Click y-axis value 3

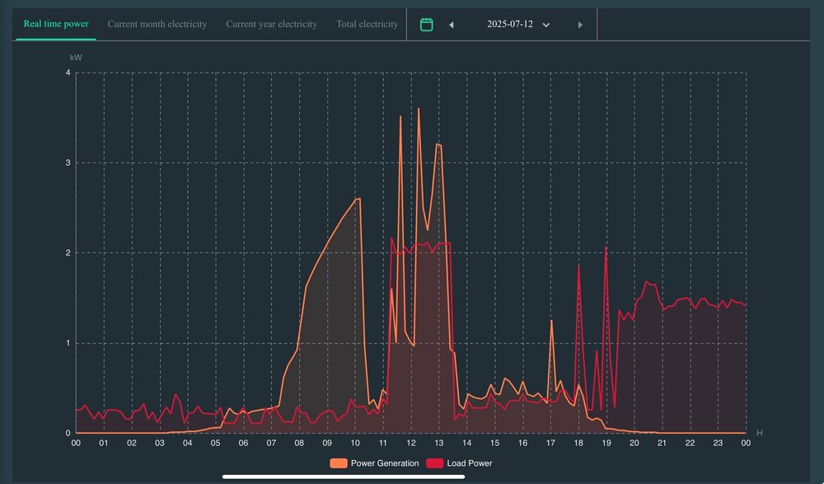point(68,163)
